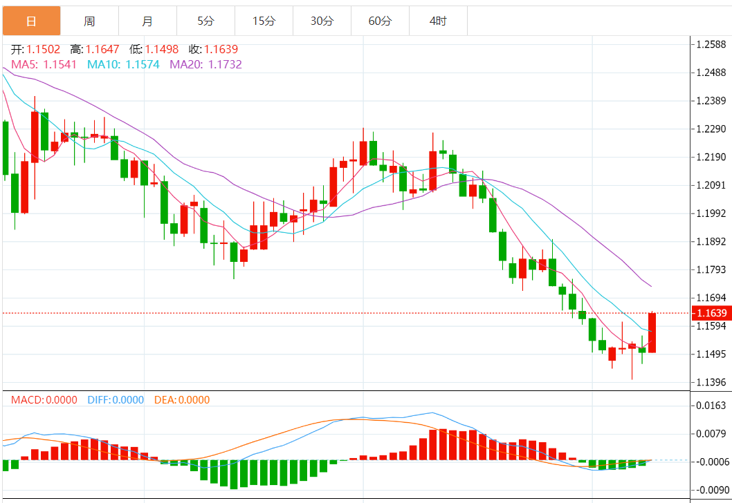This screenshot has height=503, width=732.
Task: Click the 1.2190 price axis label
Action: [x=711, y=157]
